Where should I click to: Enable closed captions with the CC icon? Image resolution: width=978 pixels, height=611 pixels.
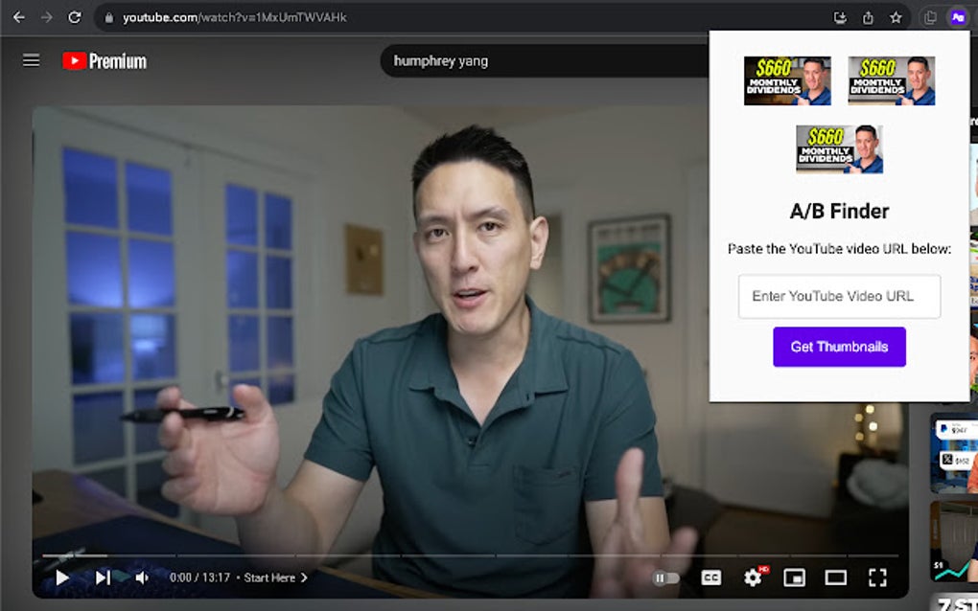pyautogui.click(x=710, y=577)
